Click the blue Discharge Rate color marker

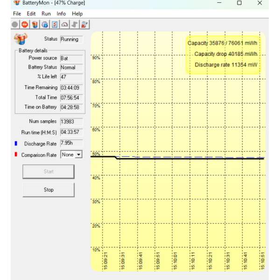(16, 143)
